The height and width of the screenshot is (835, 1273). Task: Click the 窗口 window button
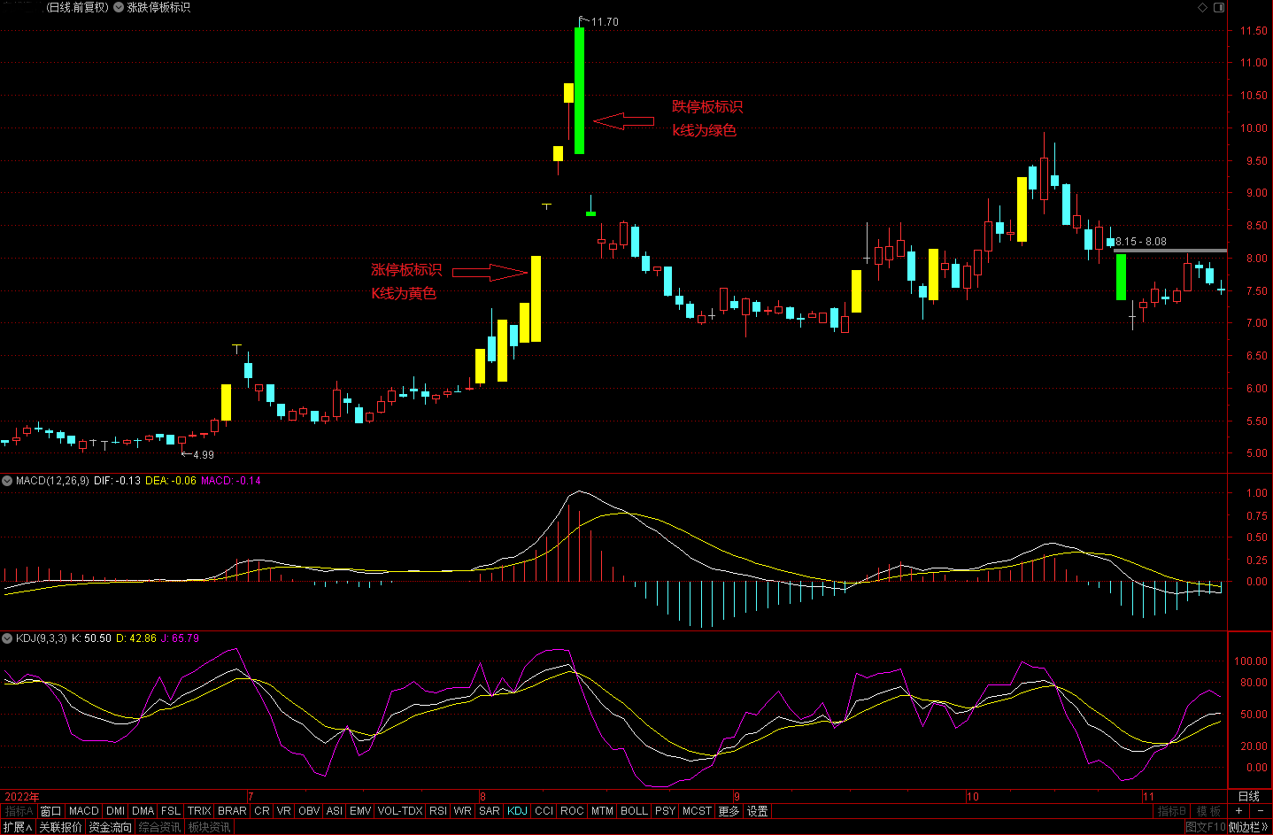(50, 811)
